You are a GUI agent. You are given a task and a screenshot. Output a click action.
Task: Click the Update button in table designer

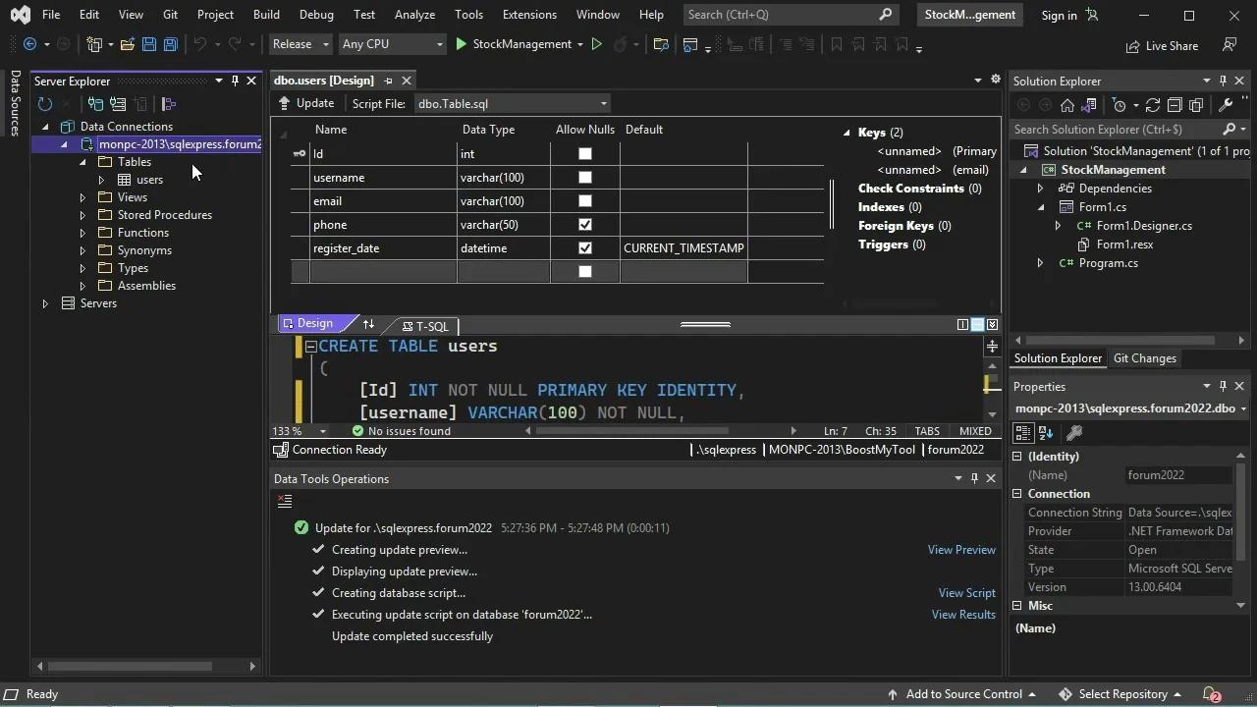click(307, 103)
